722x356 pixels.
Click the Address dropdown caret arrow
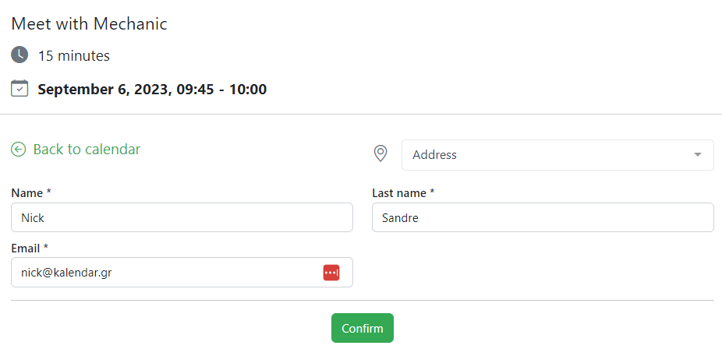click(x=698, y=155)
